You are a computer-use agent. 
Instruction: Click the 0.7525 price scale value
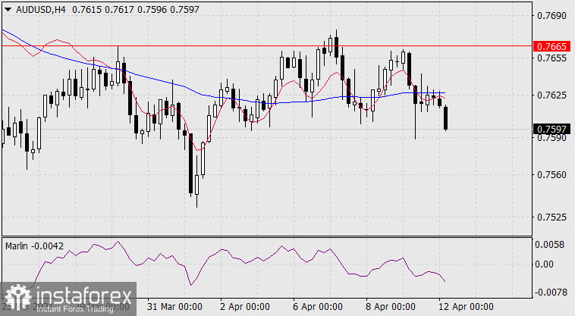click(551, 217)
